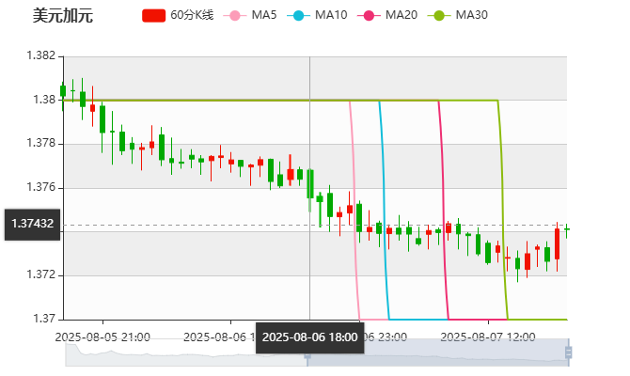Click the first green candlestick at the chart's left edge
Viewport: 630px width, 376px height.
(x=63, y=91)
